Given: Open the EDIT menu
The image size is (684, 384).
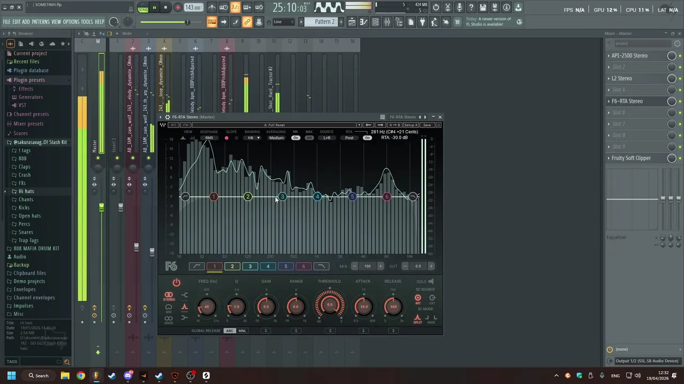Looking at the screenshot, I should click(x=17, y=22).
